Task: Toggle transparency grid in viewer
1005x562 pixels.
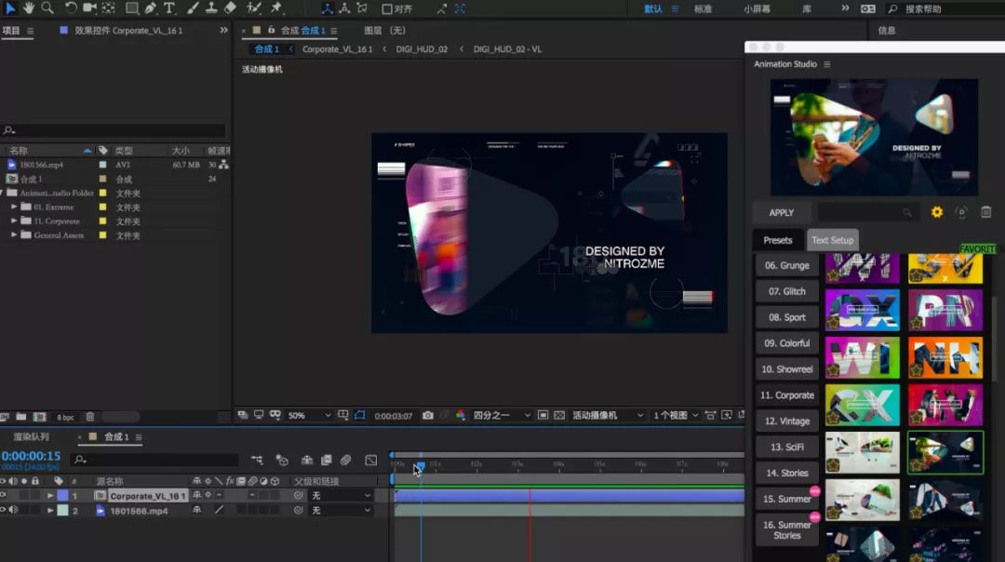Action: [x=559, y=415]
